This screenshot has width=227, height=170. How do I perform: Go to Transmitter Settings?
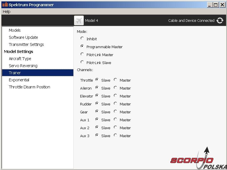click(x=26, y=44)
